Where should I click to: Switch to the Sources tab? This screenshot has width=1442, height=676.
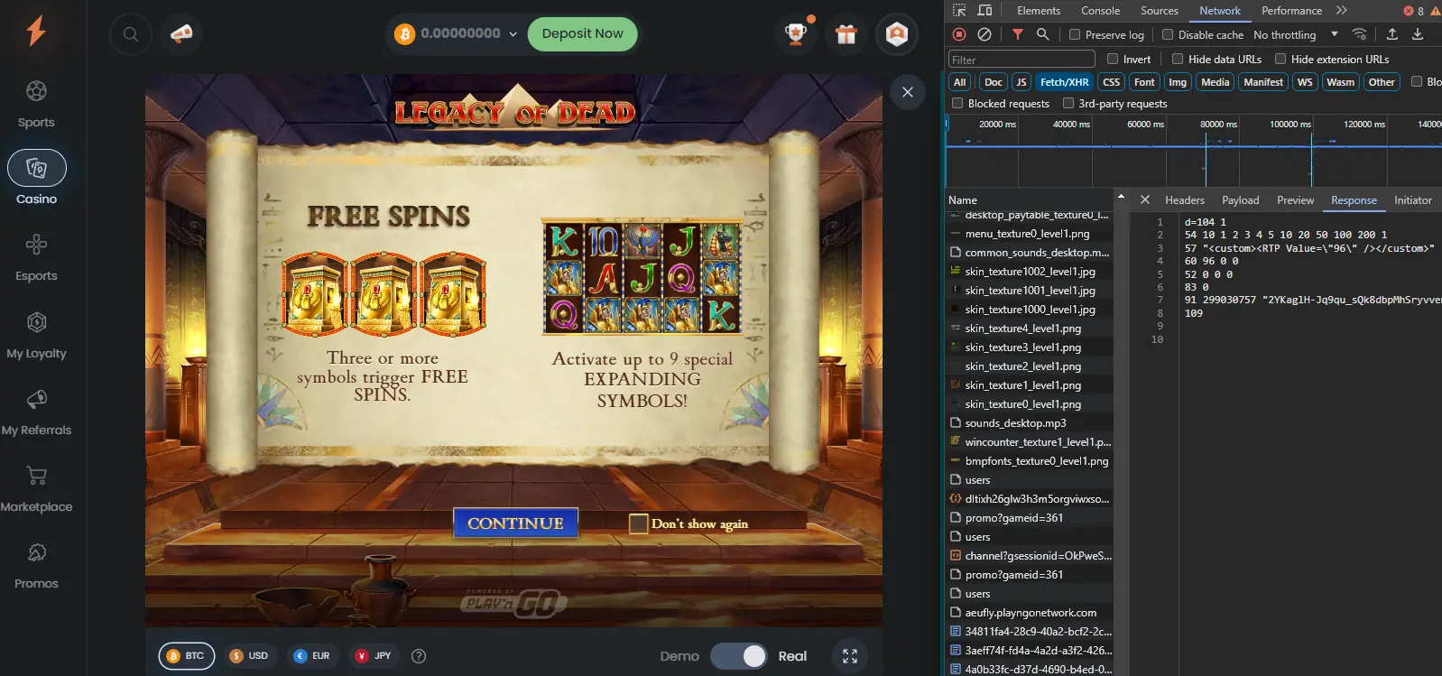pos(1160,10)
